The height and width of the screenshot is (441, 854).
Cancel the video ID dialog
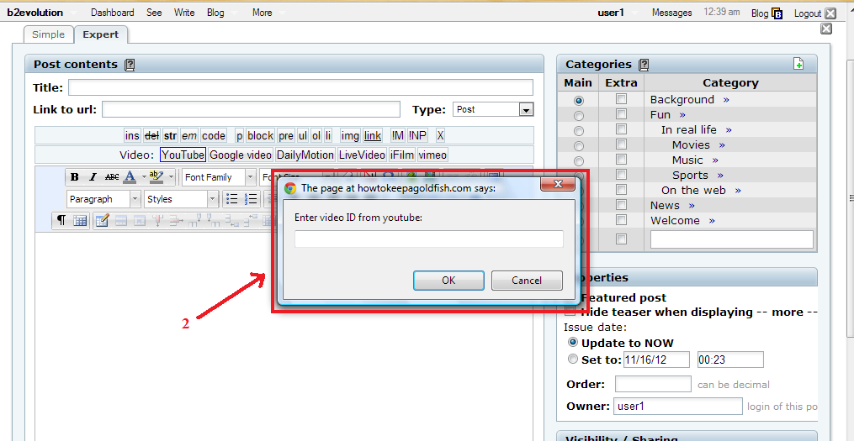pos(527,281)
